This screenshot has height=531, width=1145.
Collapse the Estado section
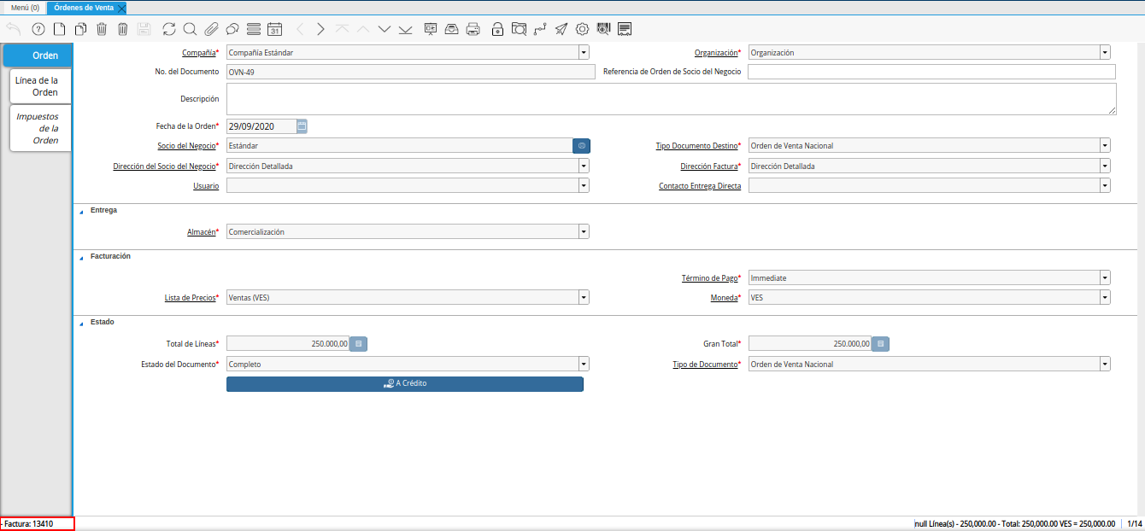click(81, 323)
